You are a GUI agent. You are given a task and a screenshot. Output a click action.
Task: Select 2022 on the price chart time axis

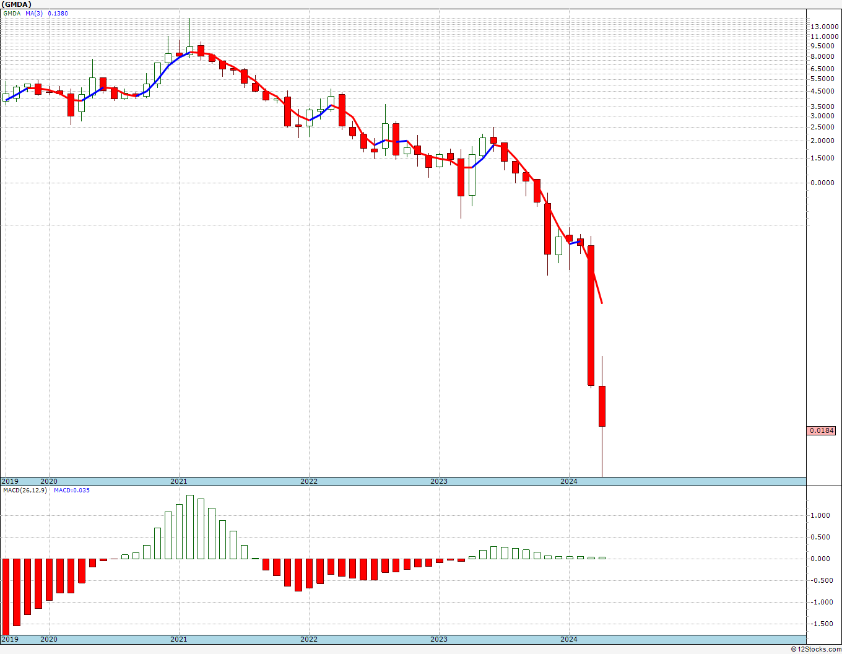click(308, 481)
